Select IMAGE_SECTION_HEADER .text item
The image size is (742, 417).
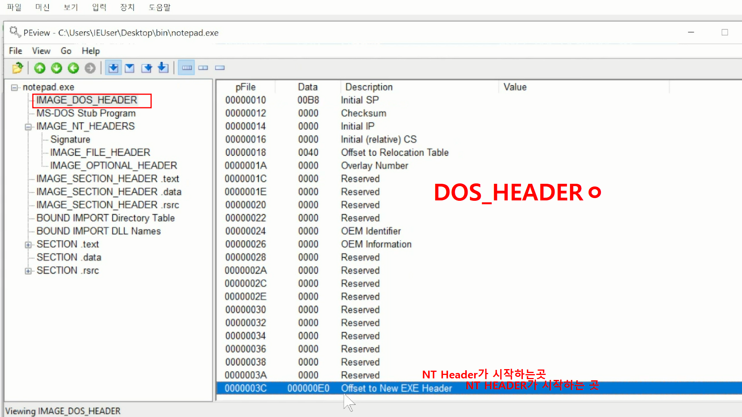click(x=107, y=179)
